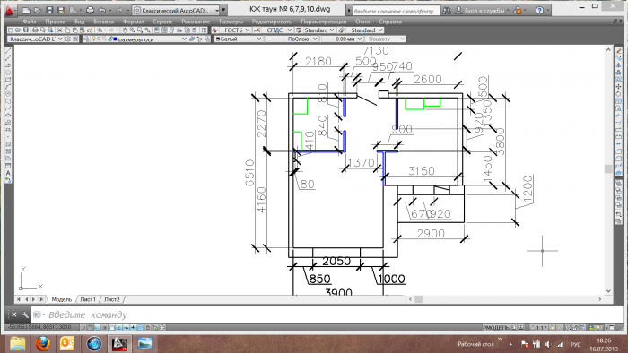Toggle the layer lock icon in the layer box
This screenshot has height=353, width=628.
click(x=109, y=39)
